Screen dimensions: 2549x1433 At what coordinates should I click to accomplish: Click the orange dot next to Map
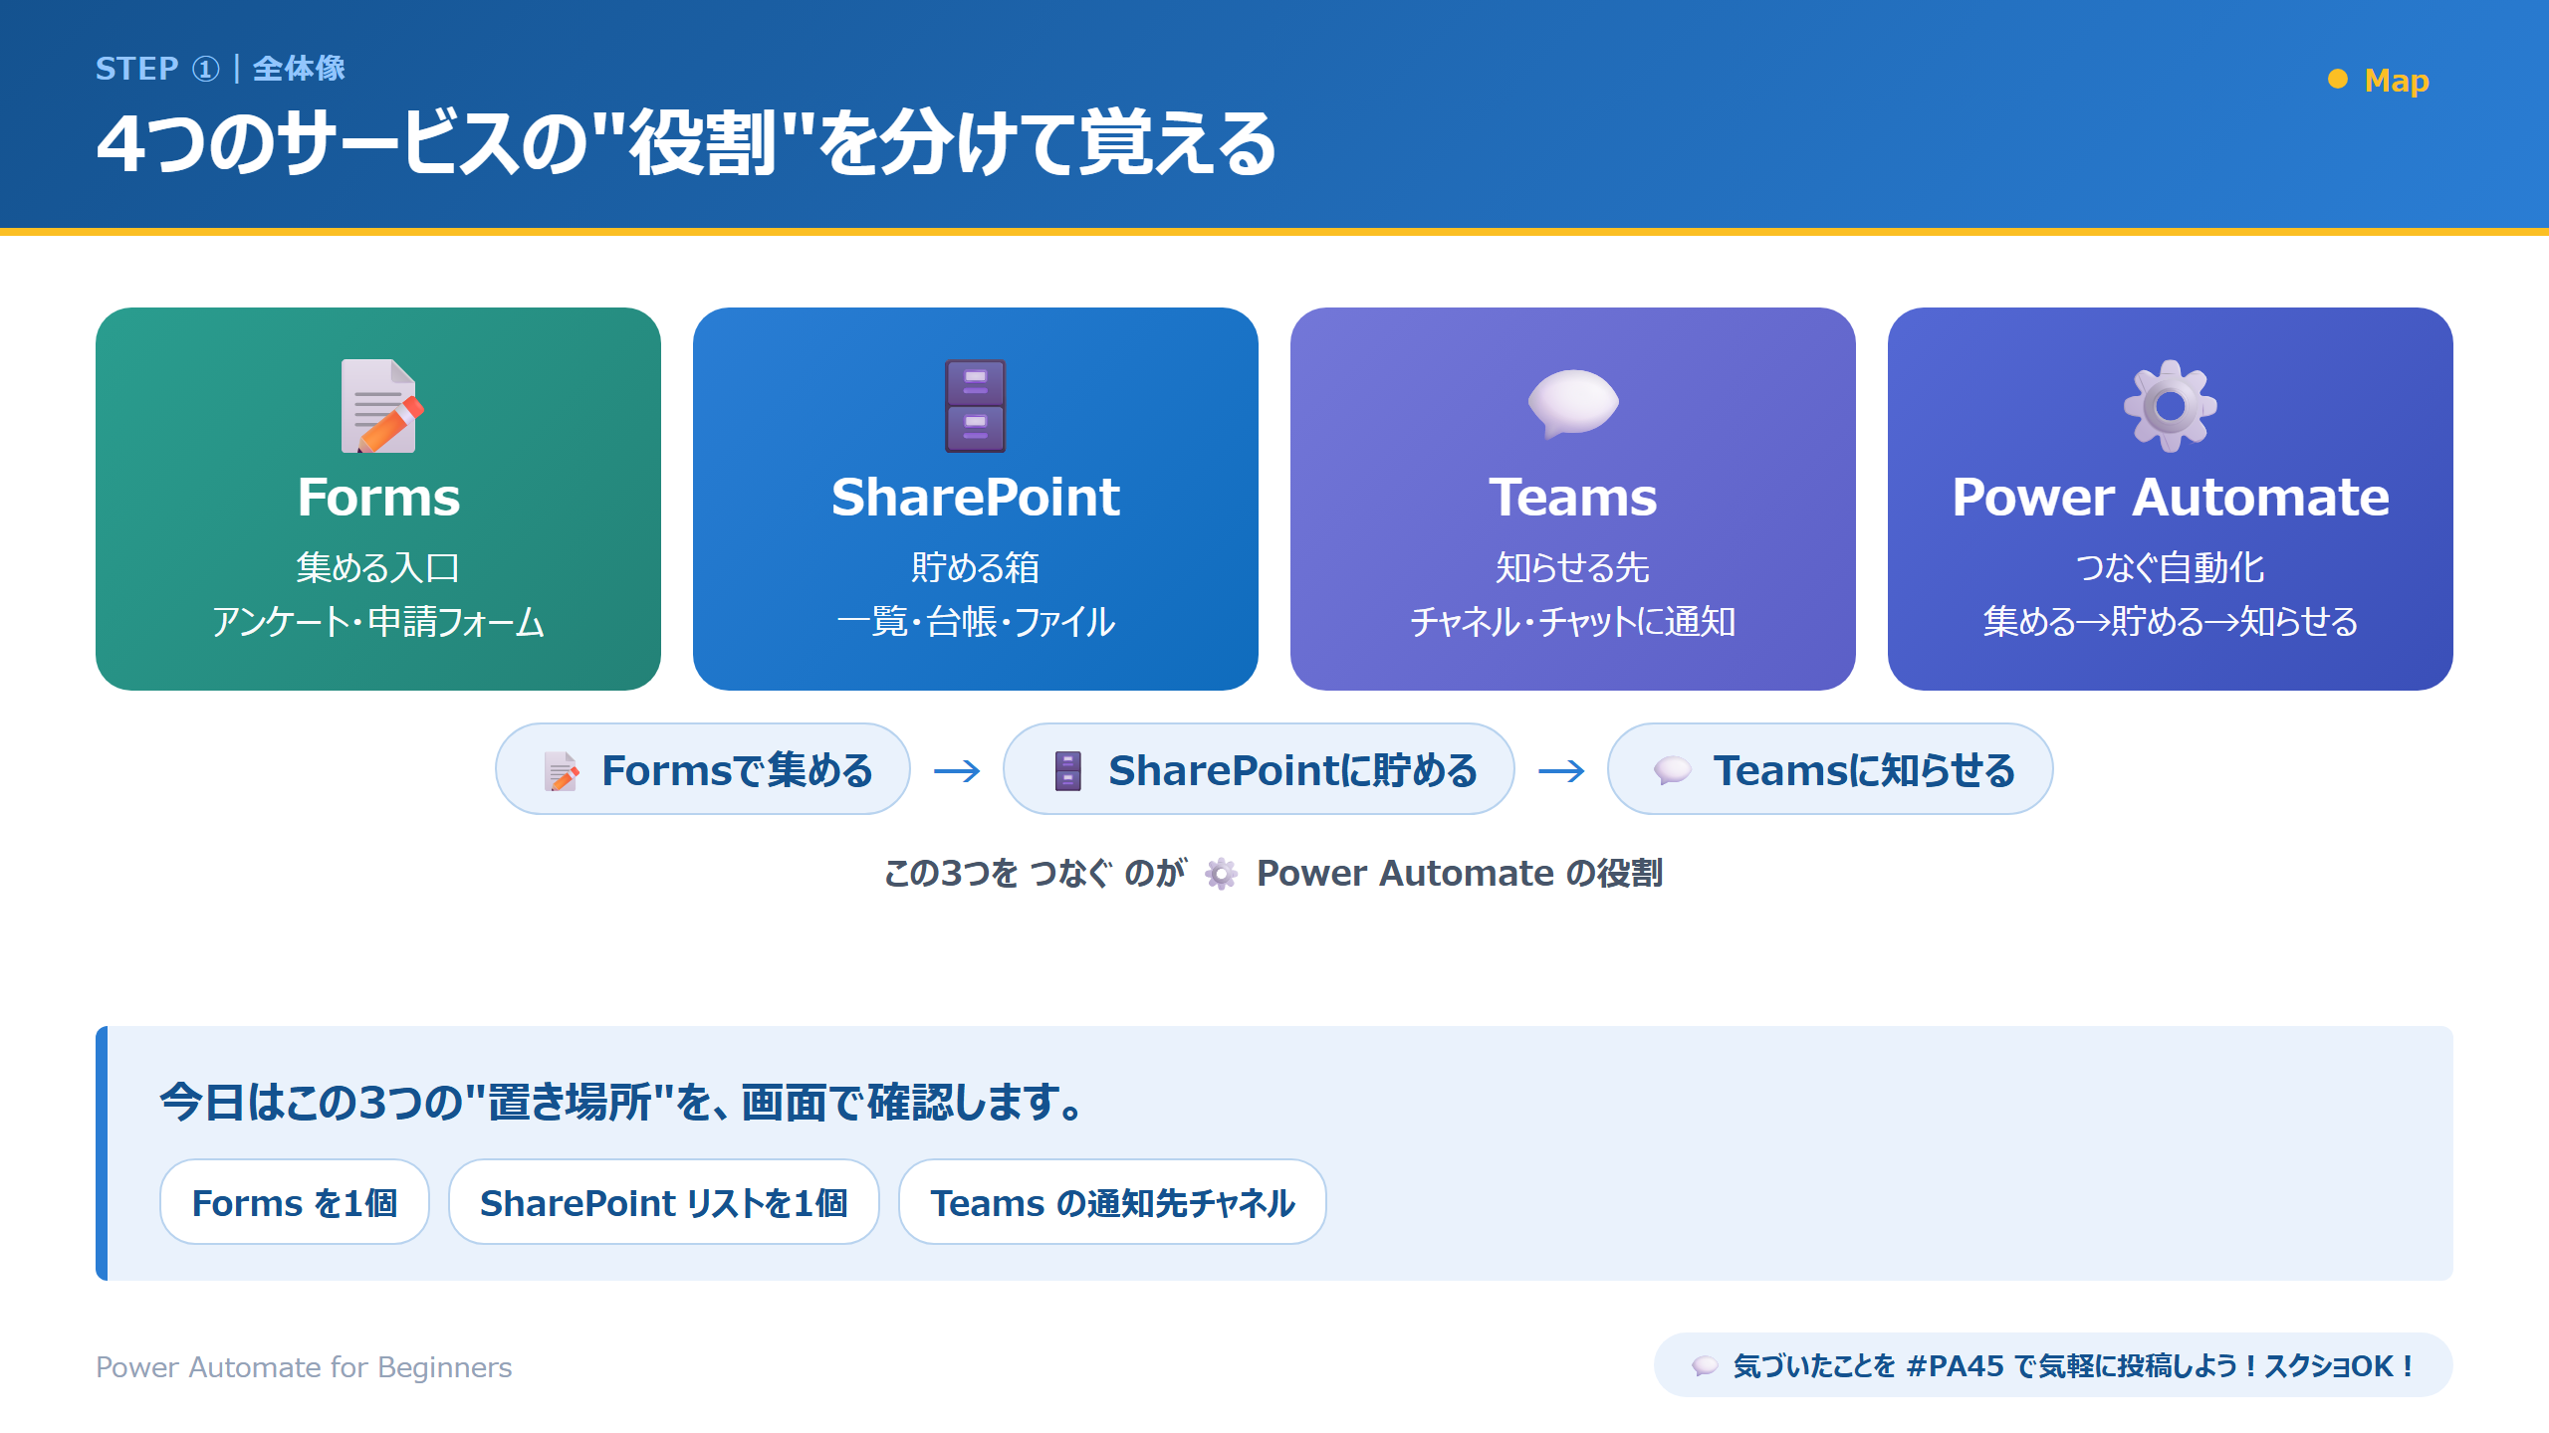coord(2338,80)
